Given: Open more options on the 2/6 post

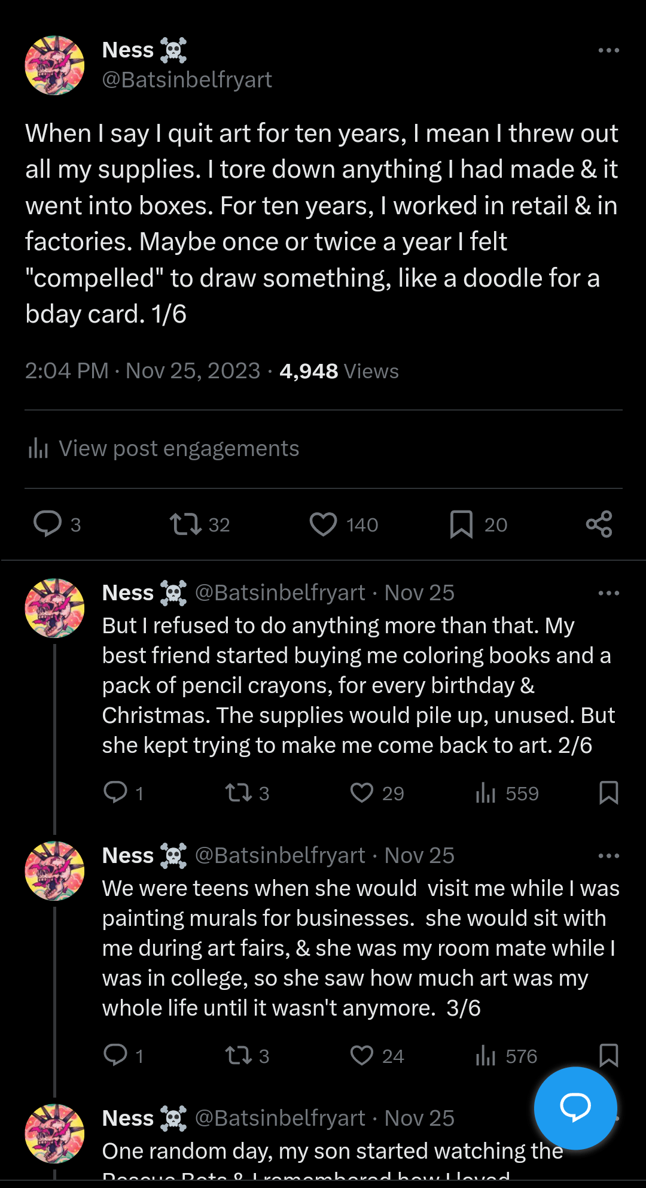Looking at the screenshot, I should (608, 593).
